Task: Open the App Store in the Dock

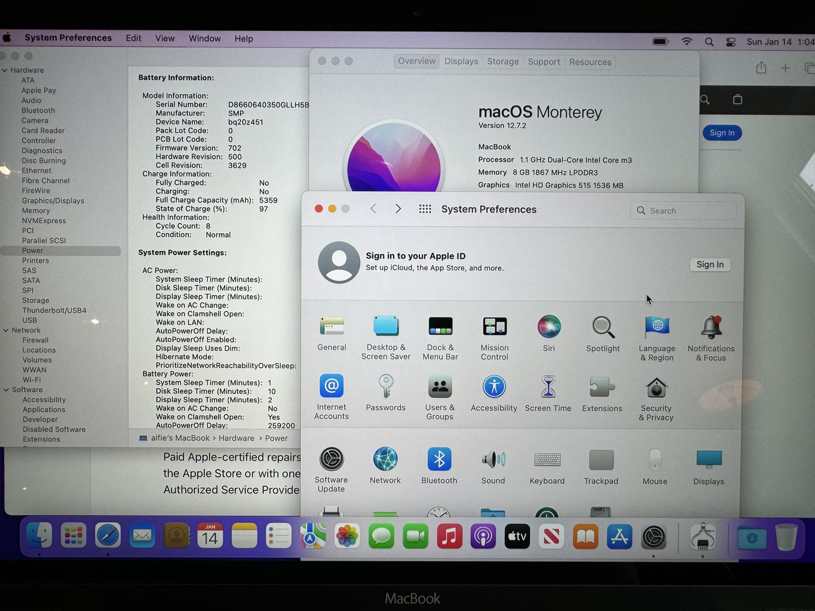Action: pyautogui.click(x=620, y=536)
